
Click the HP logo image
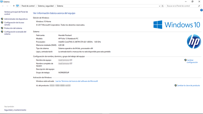pos(194,42)
